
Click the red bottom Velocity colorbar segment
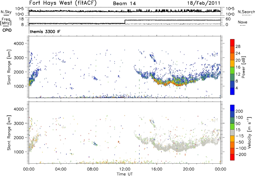click(x=232, y=157)
